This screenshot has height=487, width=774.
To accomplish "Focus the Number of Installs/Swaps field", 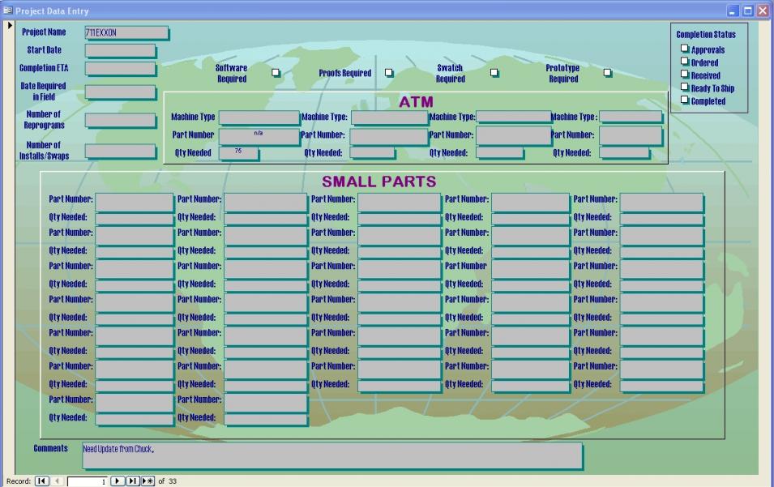I will coord(120,151).
